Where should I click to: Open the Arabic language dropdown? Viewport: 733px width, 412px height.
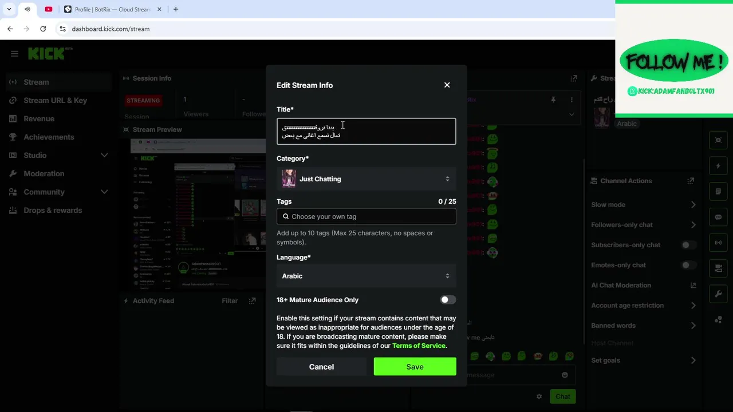click(x=366, y=276)
